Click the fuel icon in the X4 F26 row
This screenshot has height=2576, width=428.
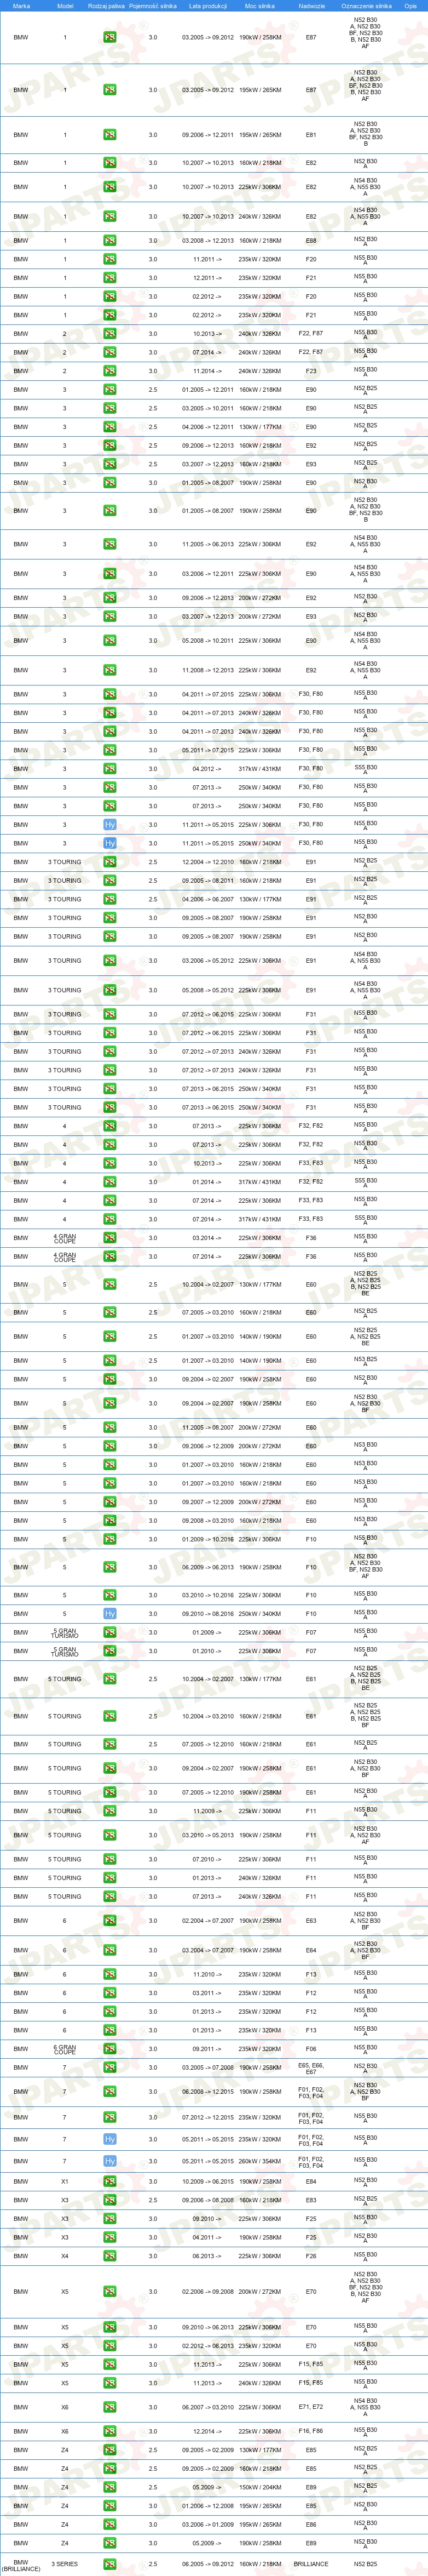pyautogui.click(x=110, y=2256)
